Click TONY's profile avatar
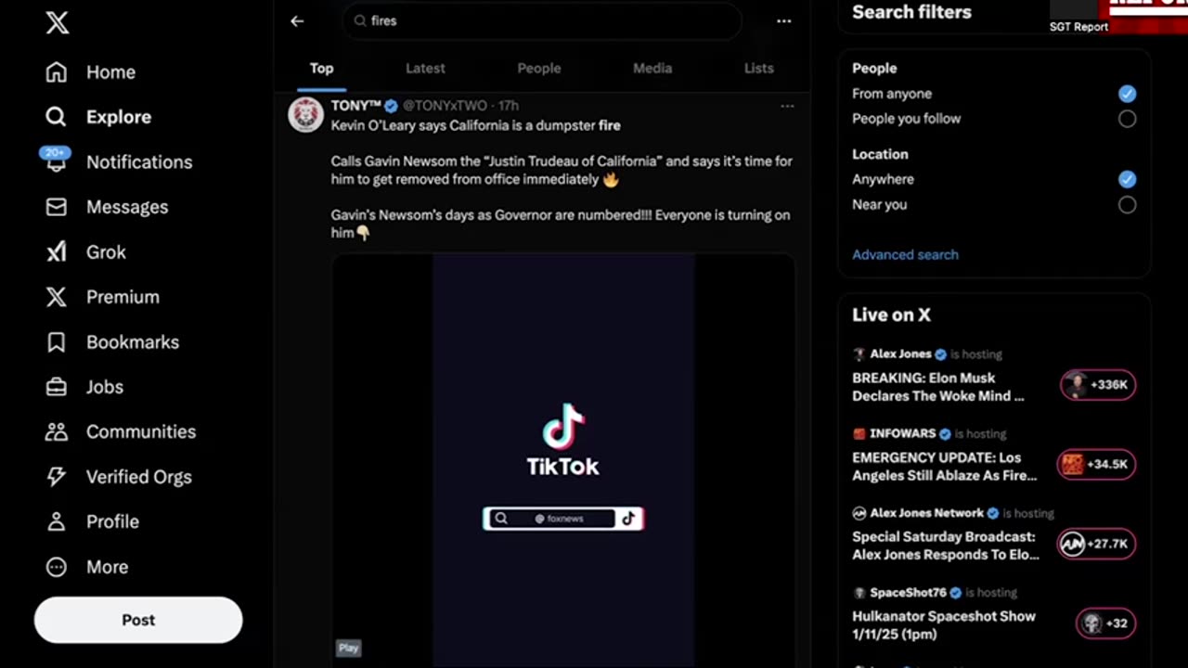1188x668 pixels. click(x=306, y=115)
